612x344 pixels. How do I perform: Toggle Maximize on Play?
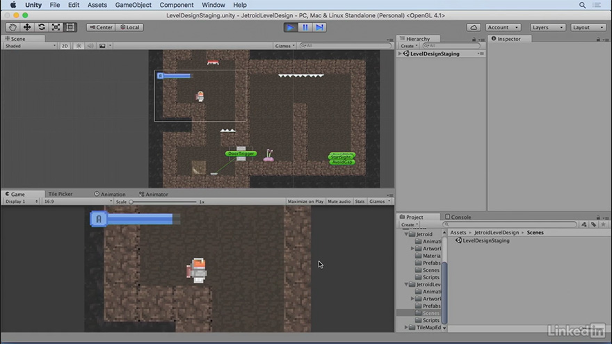305,202
